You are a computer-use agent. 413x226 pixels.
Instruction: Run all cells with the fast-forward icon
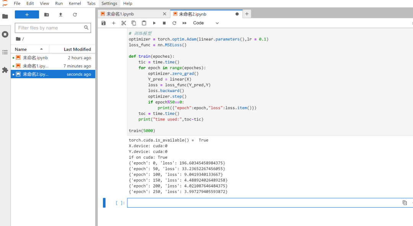tap(184, 23)
